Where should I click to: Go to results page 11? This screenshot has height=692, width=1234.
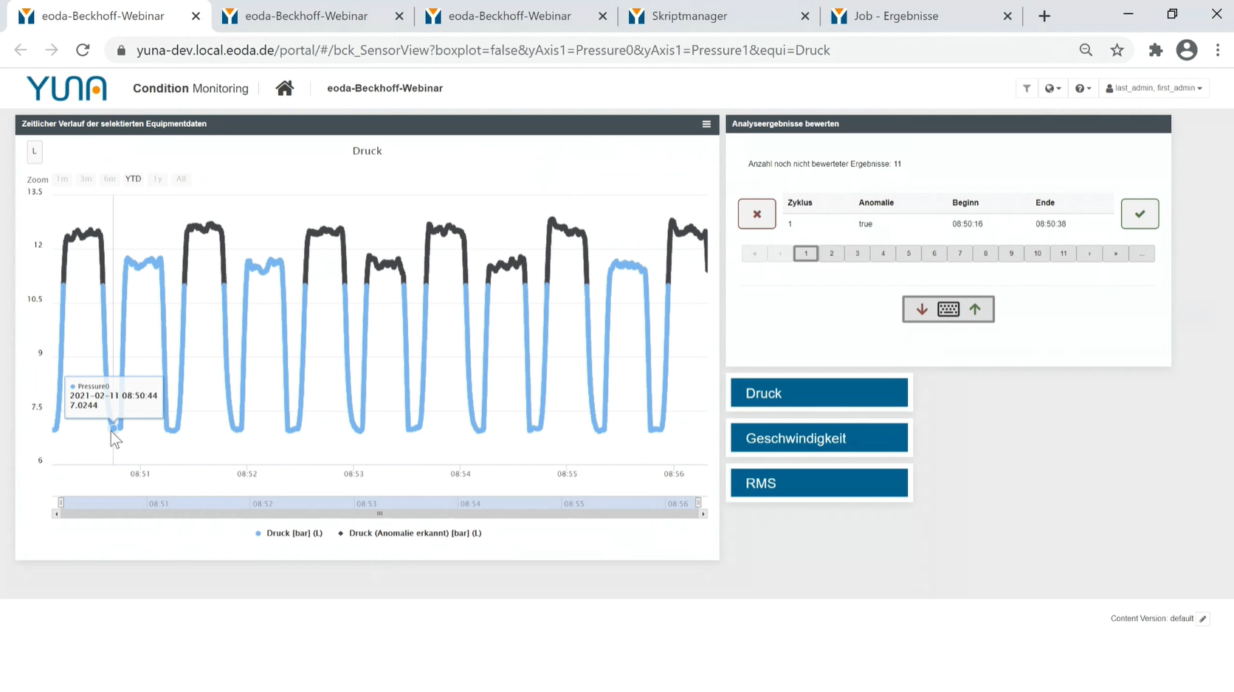[1064, 254]
